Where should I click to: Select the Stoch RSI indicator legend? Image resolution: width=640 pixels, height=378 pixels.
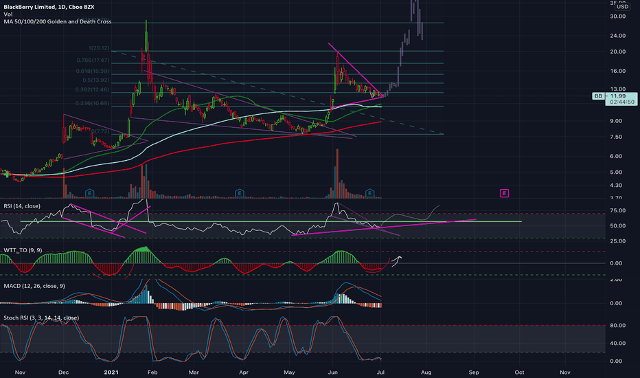coord(41,318)
